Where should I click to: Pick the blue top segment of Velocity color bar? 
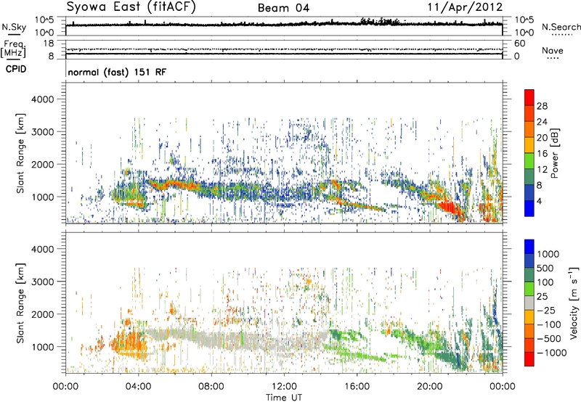(x=529, y=247)
